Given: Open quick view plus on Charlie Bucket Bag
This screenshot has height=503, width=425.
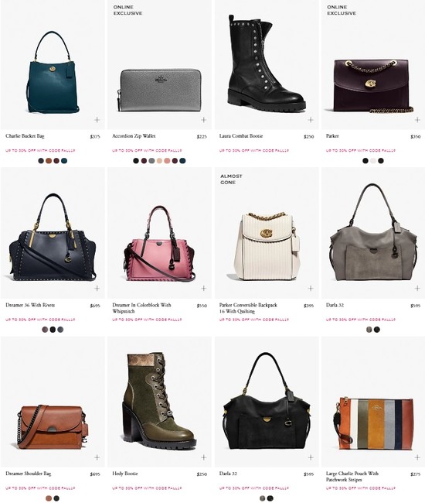Looking at the screenshot, I should tap(97, 120).
